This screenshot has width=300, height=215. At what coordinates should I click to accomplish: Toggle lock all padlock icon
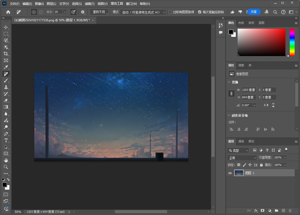coord(261,165)
